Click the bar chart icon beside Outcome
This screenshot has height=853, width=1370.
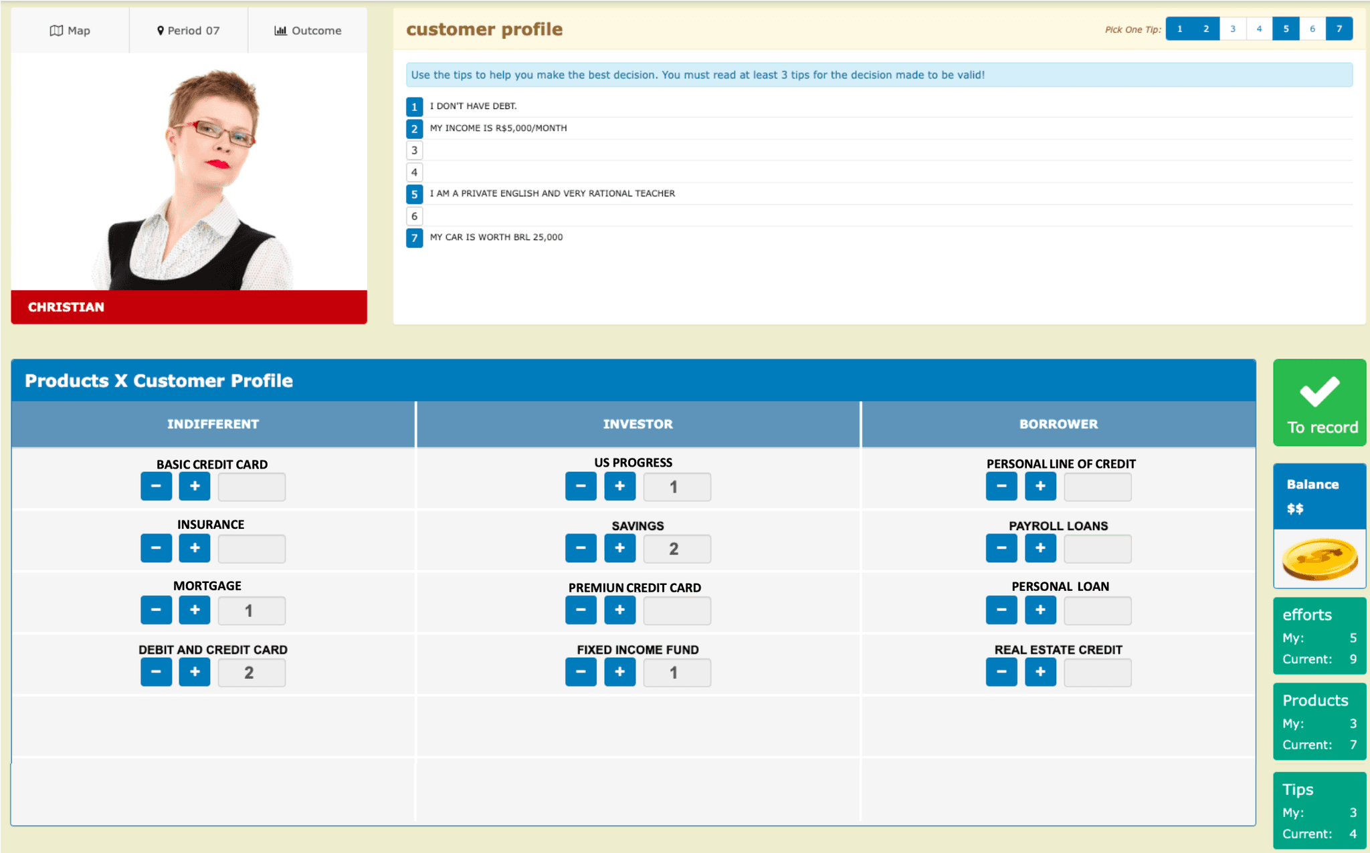pyautogui.click(x=280, y=30)
